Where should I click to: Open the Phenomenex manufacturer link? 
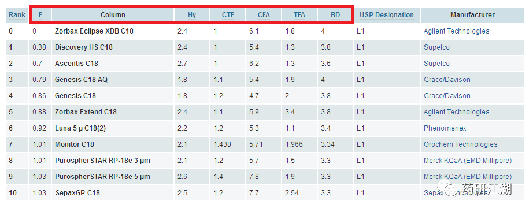[445, 128]
